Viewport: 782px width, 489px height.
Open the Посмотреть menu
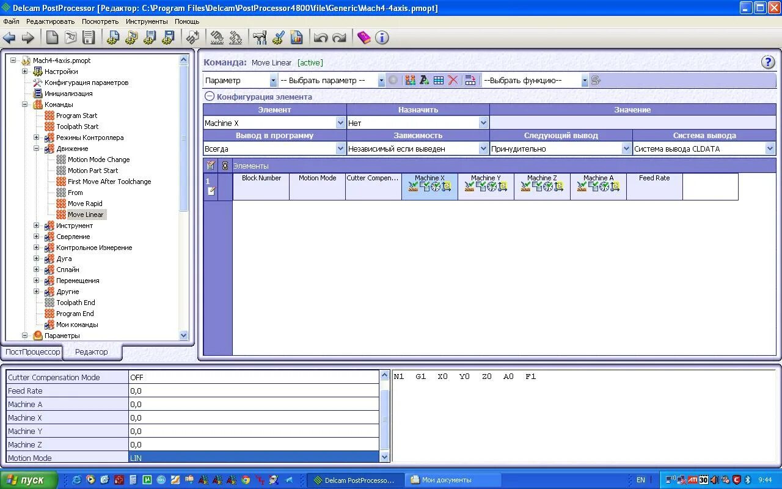coord(100,21)
